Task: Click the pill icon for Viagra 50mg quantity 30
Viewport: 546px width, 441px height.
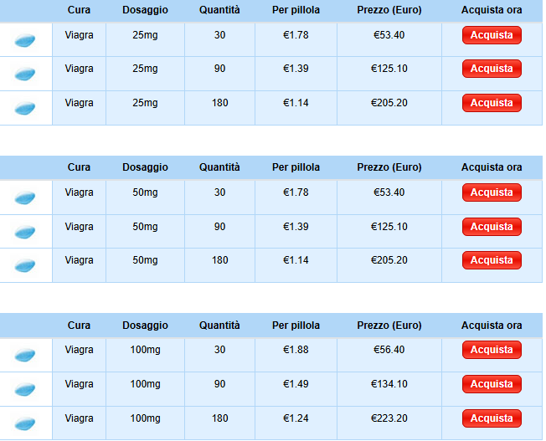Action: 25,197
